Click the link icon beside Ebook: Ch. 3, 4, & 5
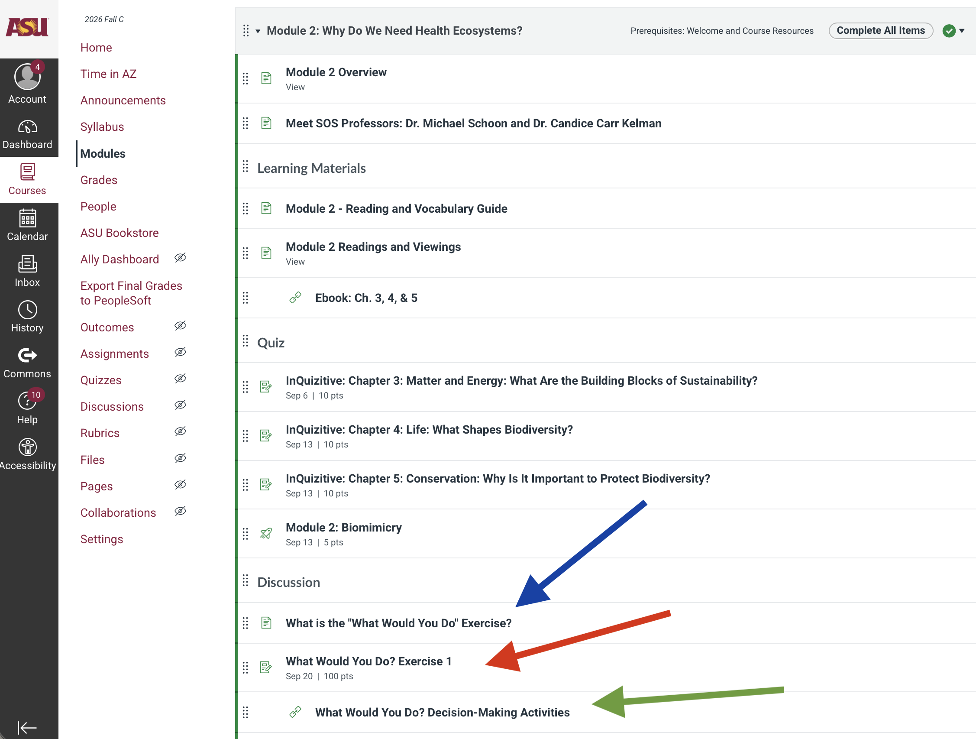The width and height of the screenshot is (976, 739). pos(295,298)
